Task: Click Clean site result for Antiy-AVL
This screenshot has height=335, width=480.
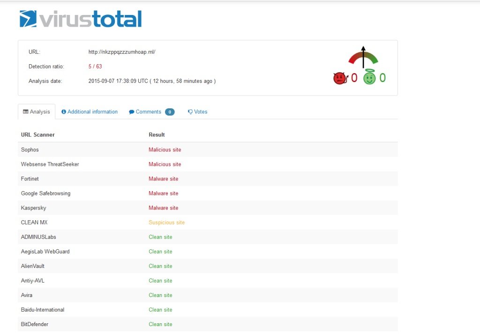Action: 160,281
